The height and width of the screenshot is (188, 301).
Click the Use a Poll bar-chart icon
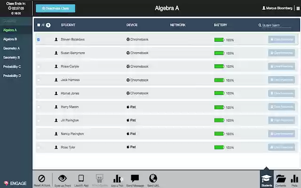118,179
